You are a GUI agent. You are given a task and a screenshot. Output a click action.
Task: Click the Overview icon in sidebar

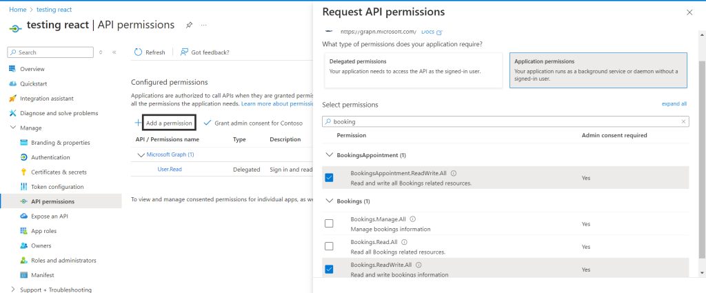pyautogui.click(x=12, y=69)
